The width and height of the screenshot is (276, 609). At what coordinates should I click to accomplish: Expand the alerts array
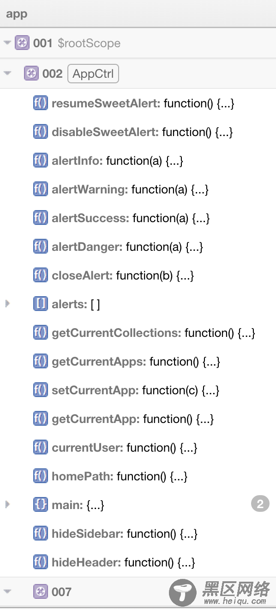point(7,304)
